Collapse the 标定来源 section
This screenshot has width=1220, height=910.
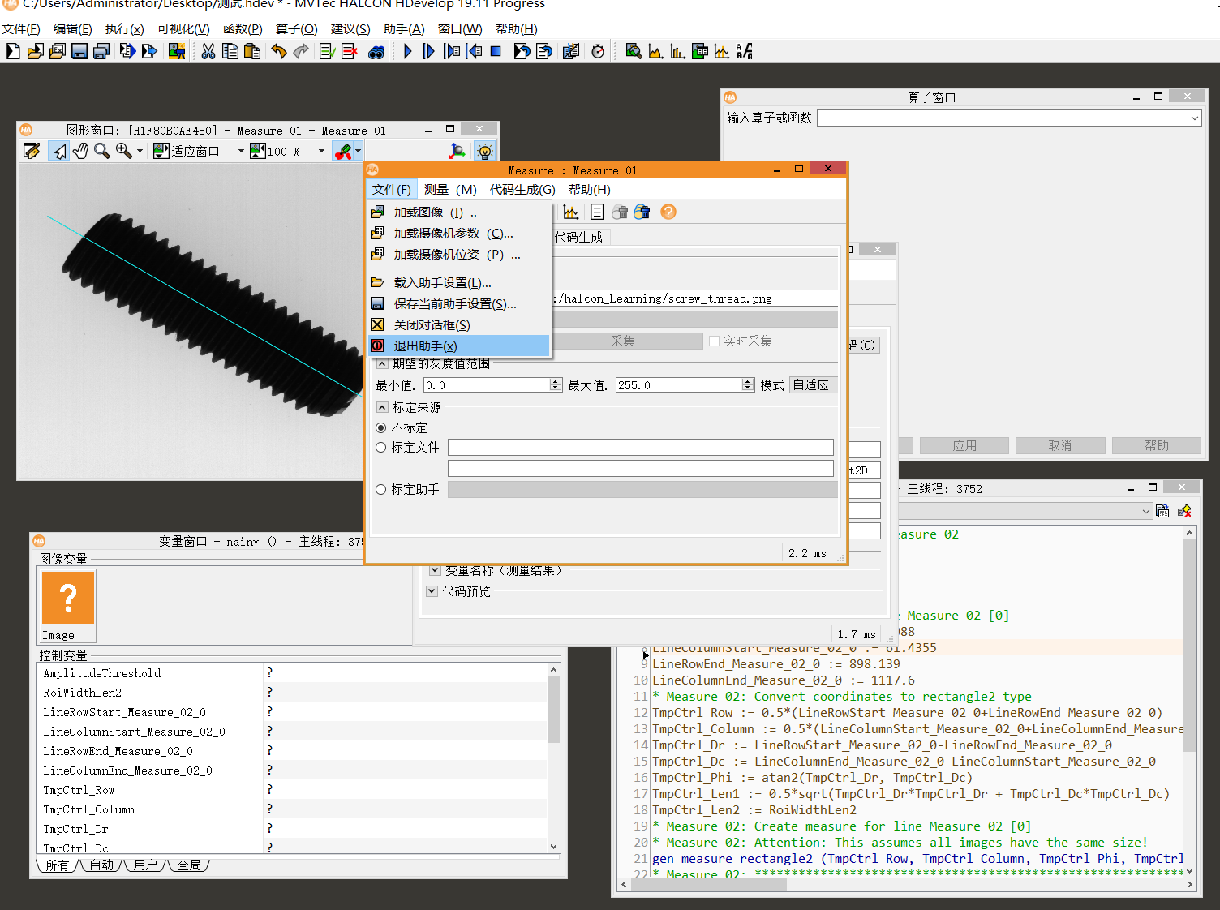[x=383, y=407]
